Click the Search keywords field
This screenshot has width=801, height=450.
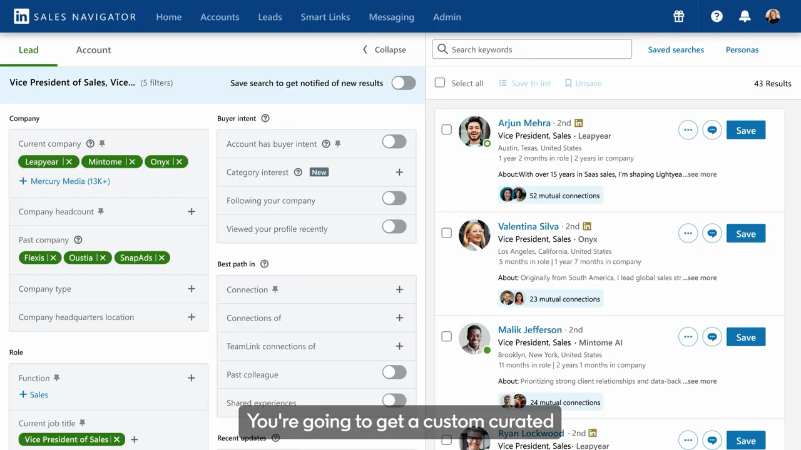pos(532,49)
